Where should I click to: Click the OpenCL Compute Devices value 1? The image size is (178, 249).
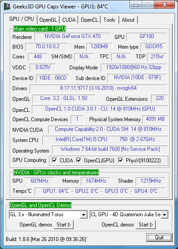pos(77,119)
